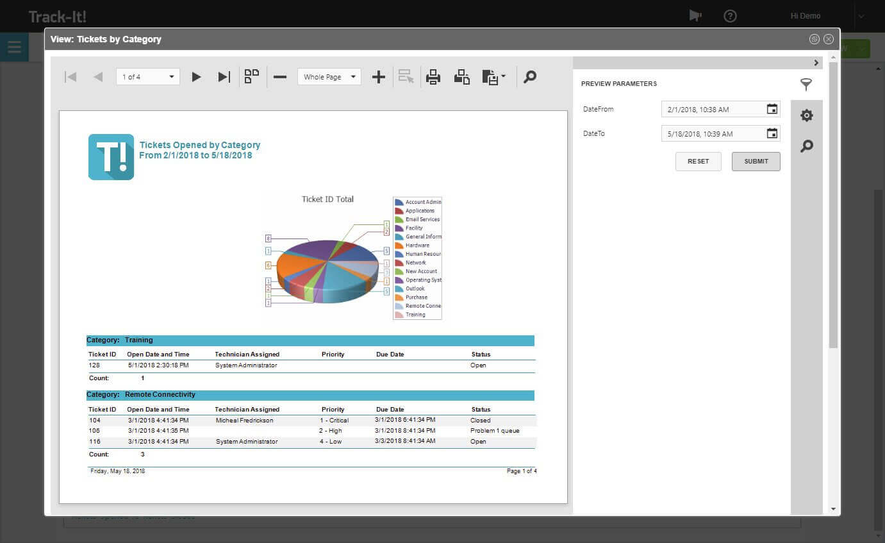Collapse the right panel with arrow
885x543 pixels.
[x=816, y=63]
